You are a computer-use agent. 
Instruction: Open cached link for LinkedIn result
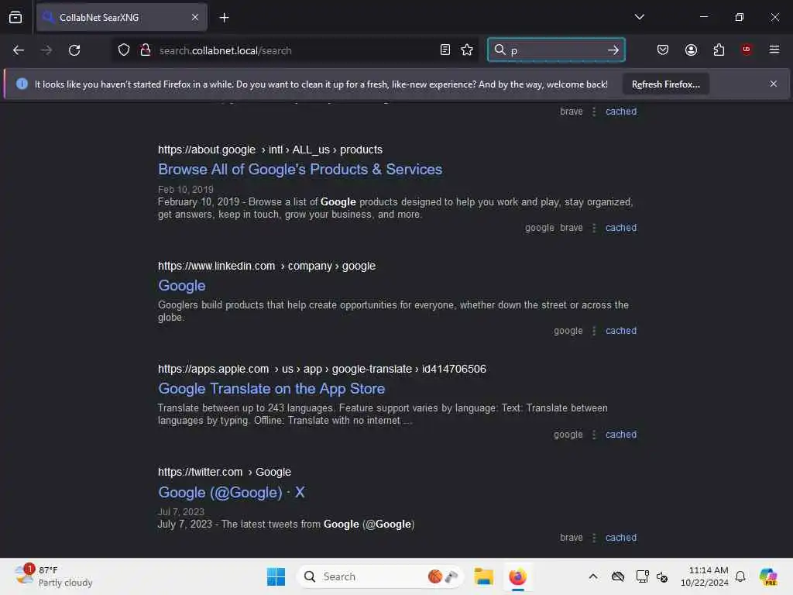(x=621, y=331)
